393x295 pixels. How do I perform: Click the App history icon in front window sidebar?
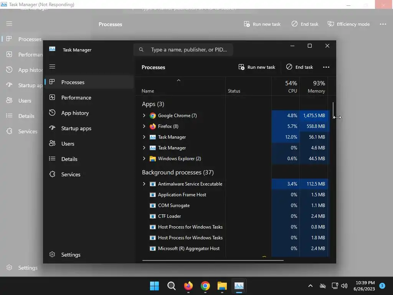(52, 113)
